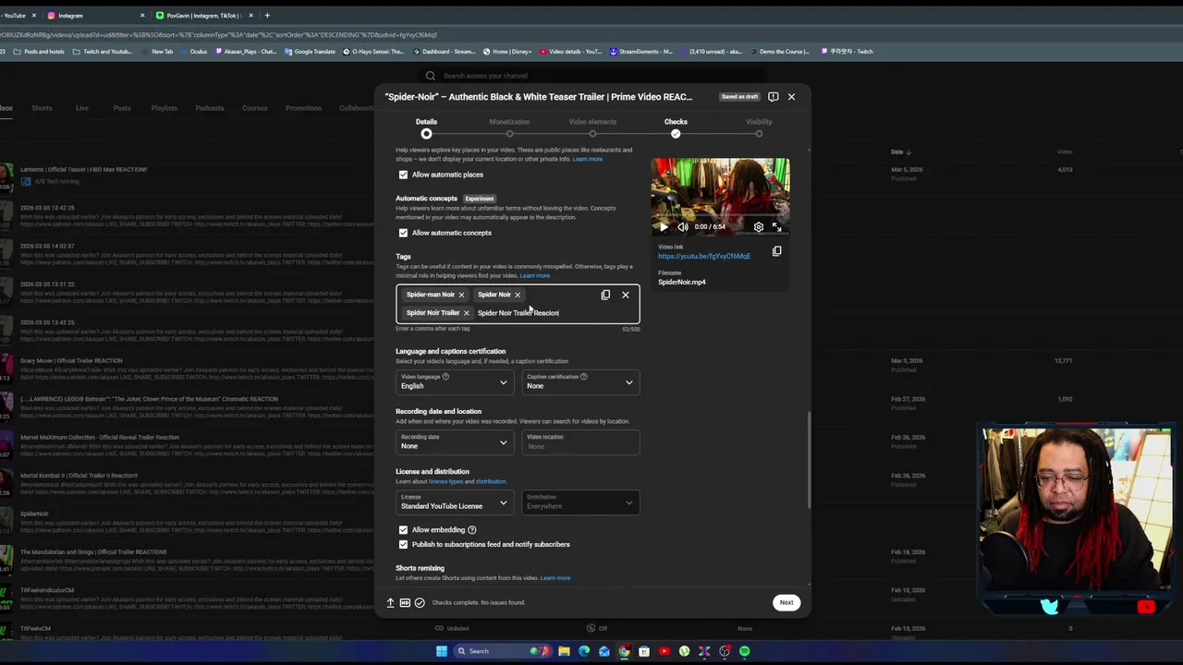The height and width of the screenshot is (665, 1183).
Task: Click the dialog's vertical scrollbar
Action: [809, 459]
